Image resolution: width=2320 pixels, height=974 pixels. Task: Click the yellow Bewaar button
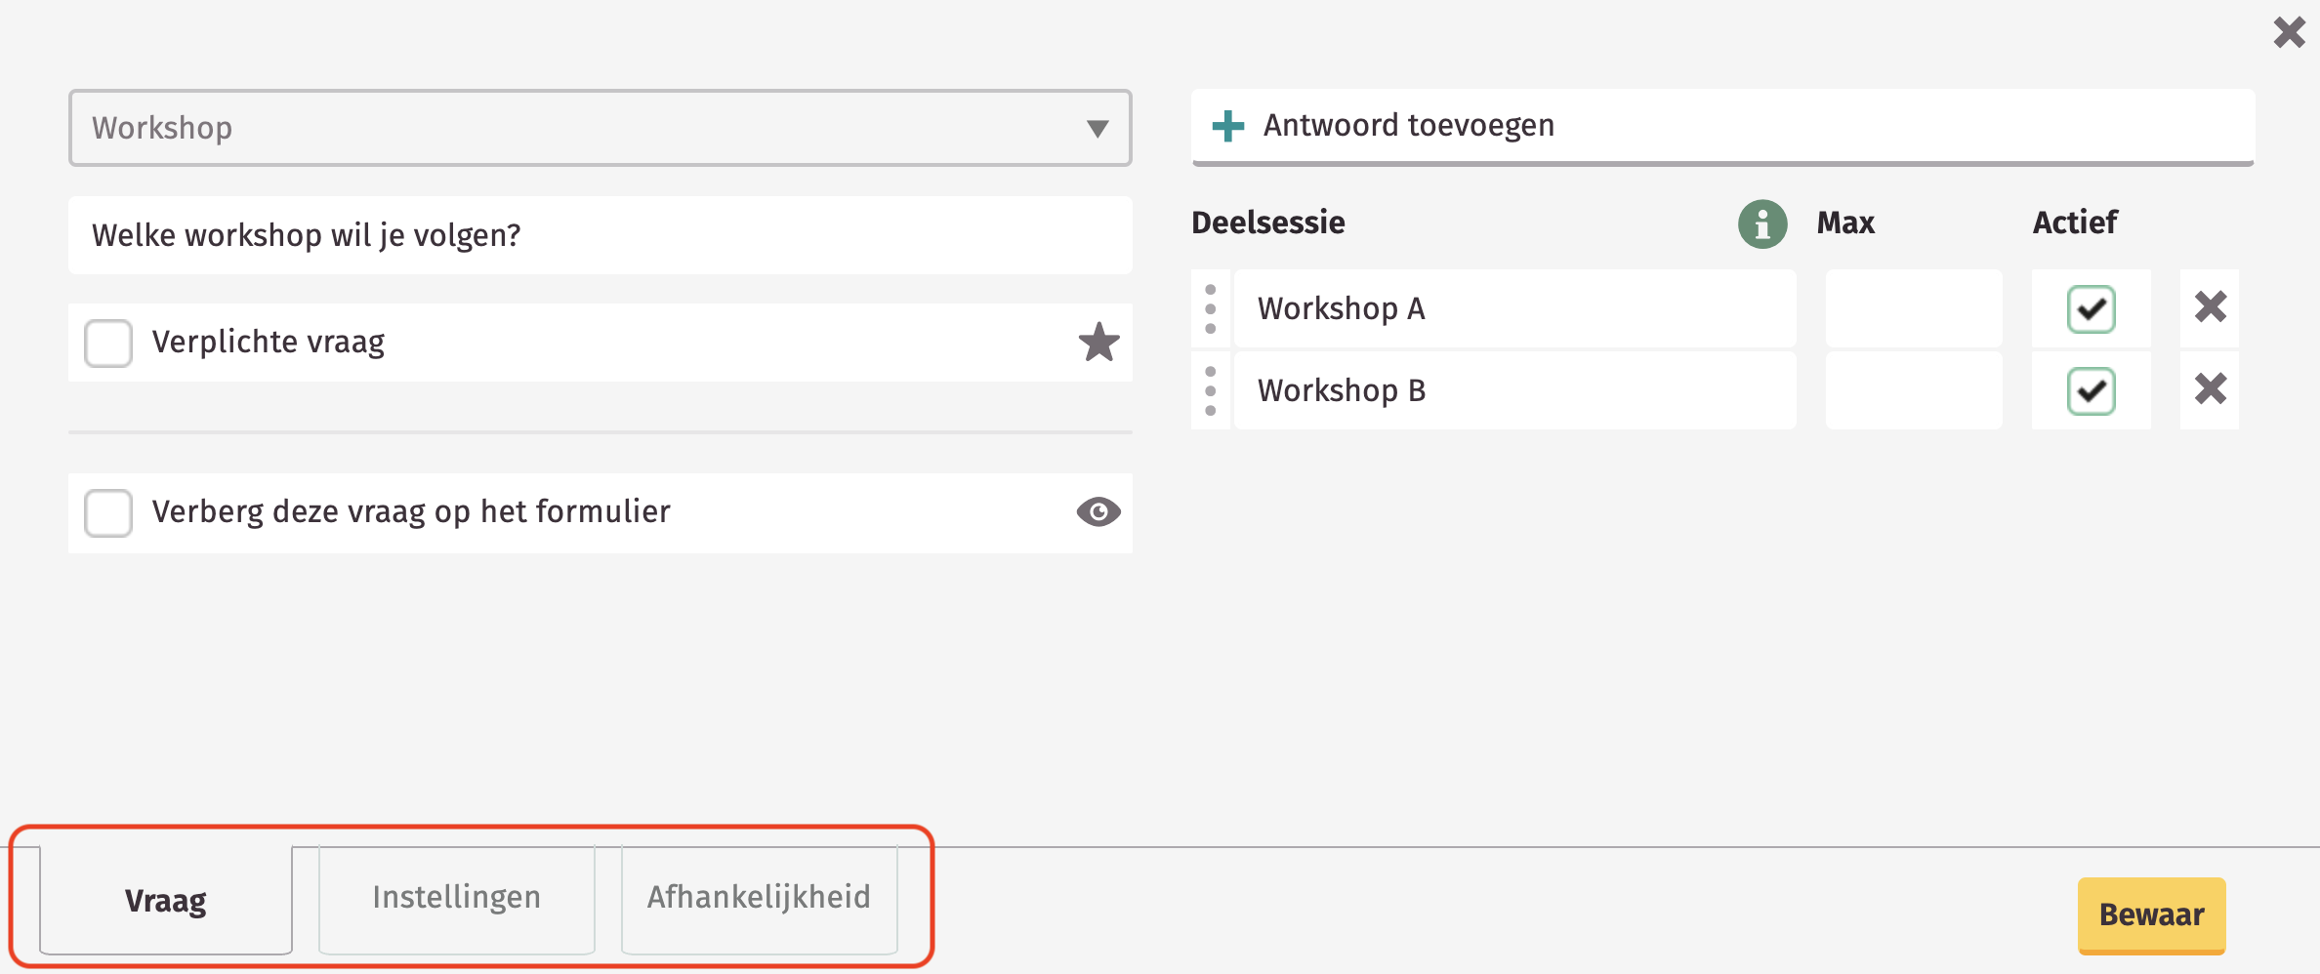[2151, 914]
